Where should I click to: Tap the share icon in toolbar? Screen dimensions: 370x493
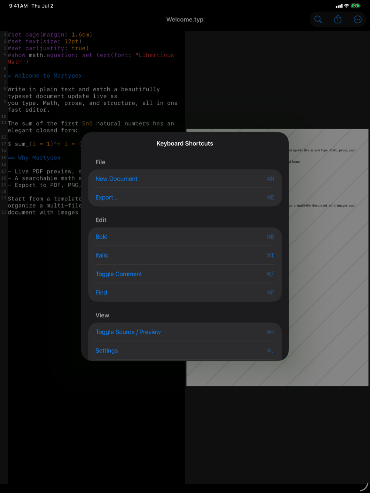(x=338, y=20)
